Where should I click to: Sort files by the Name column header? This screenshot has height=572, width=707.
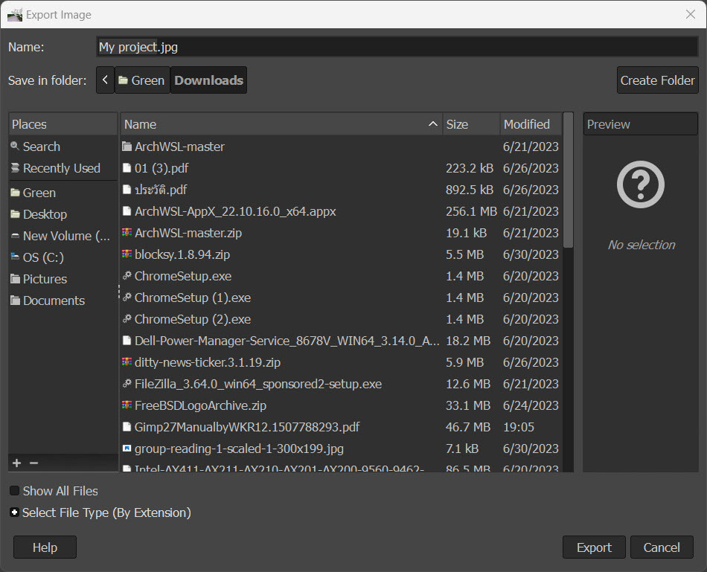275,125
